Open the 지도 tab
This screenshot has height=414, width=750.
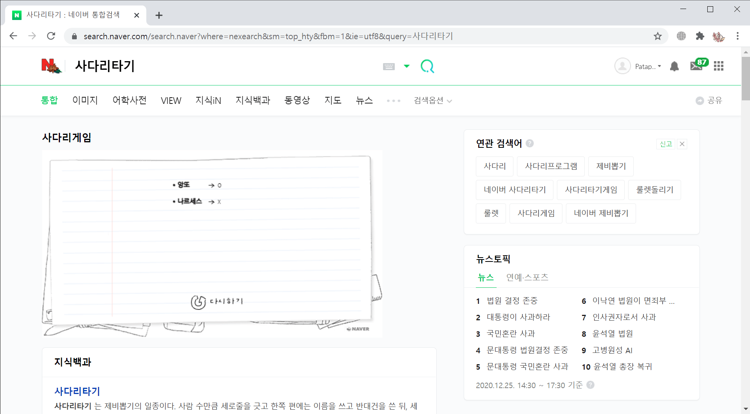333,100
